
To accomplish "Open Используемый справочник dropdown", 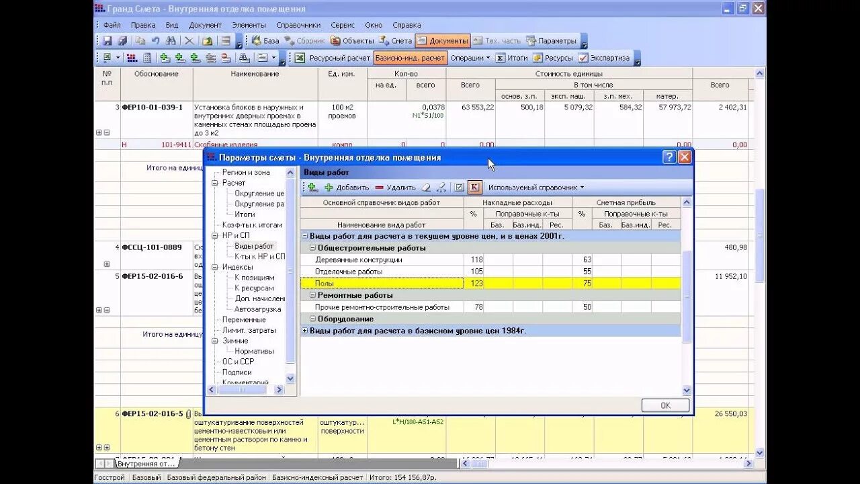I will pyautogui.click(x=536, y=188).
